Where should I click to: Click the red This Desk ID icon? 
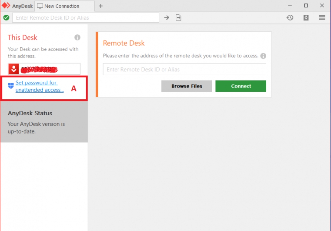coord(14,69)
